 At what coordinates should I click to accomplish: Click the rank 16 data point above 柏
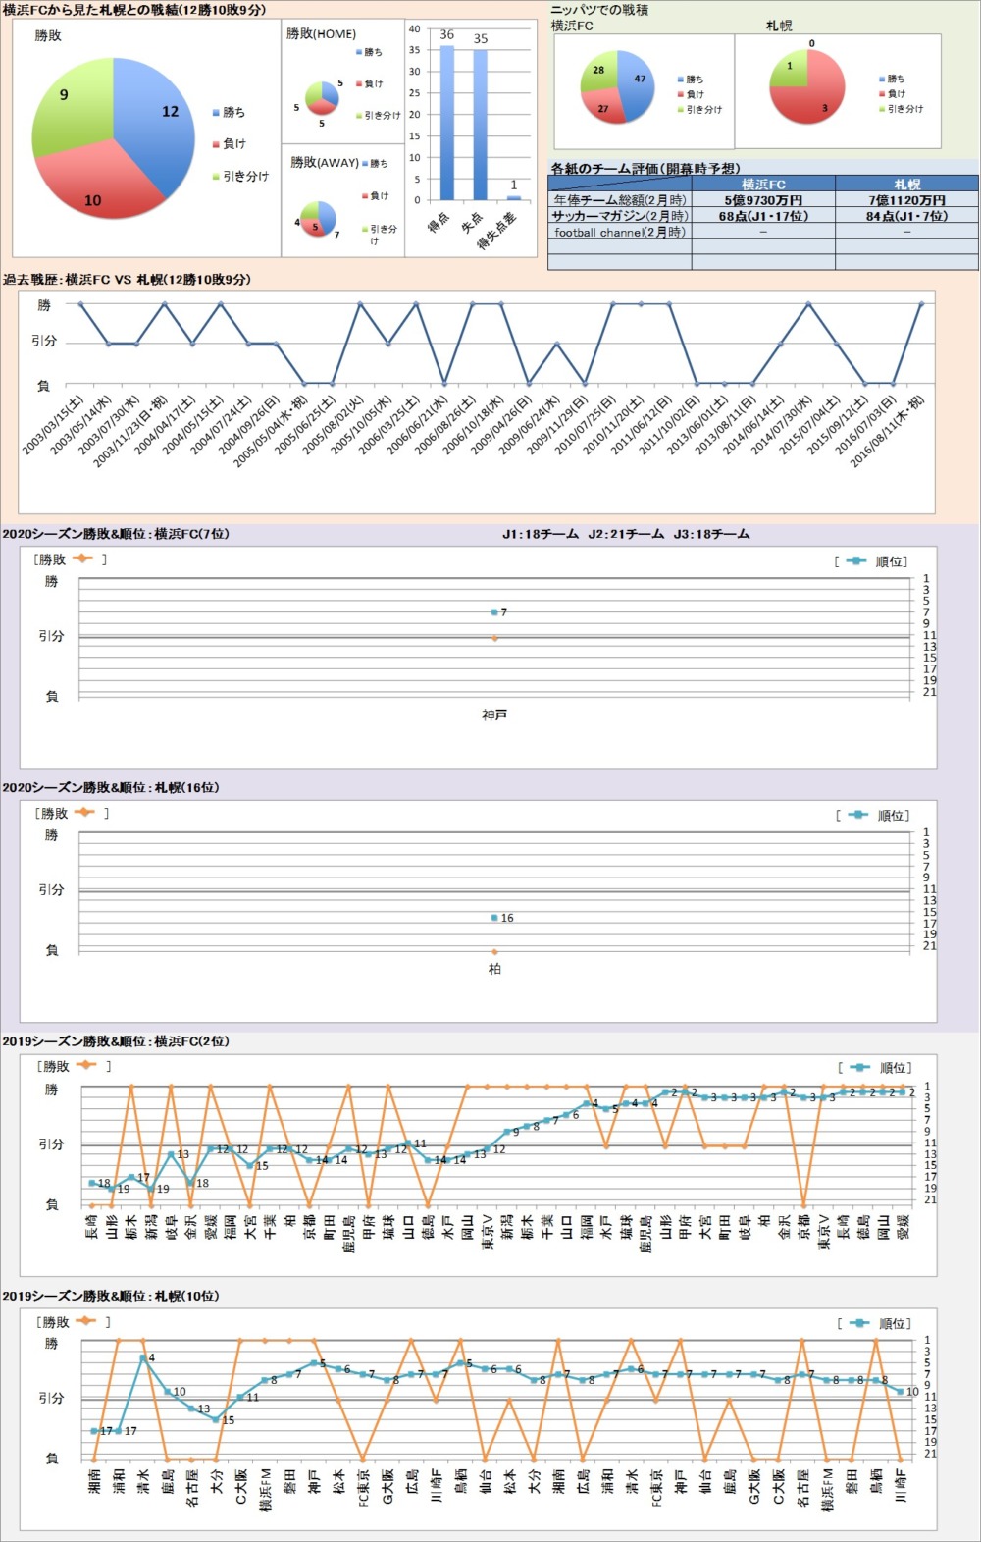[494, 918]
